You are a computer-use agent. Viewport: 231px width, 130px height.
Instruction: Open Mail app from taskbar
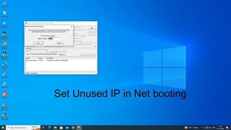[67, 127]
